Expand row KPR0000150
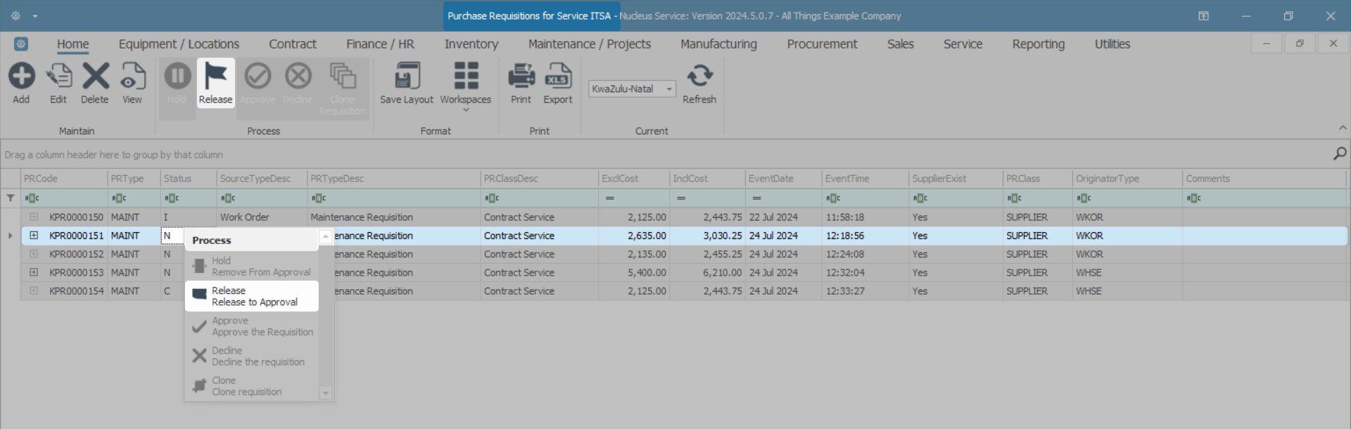The height and width of the screenshot is (429, 1351). click(x=34, y=217)
